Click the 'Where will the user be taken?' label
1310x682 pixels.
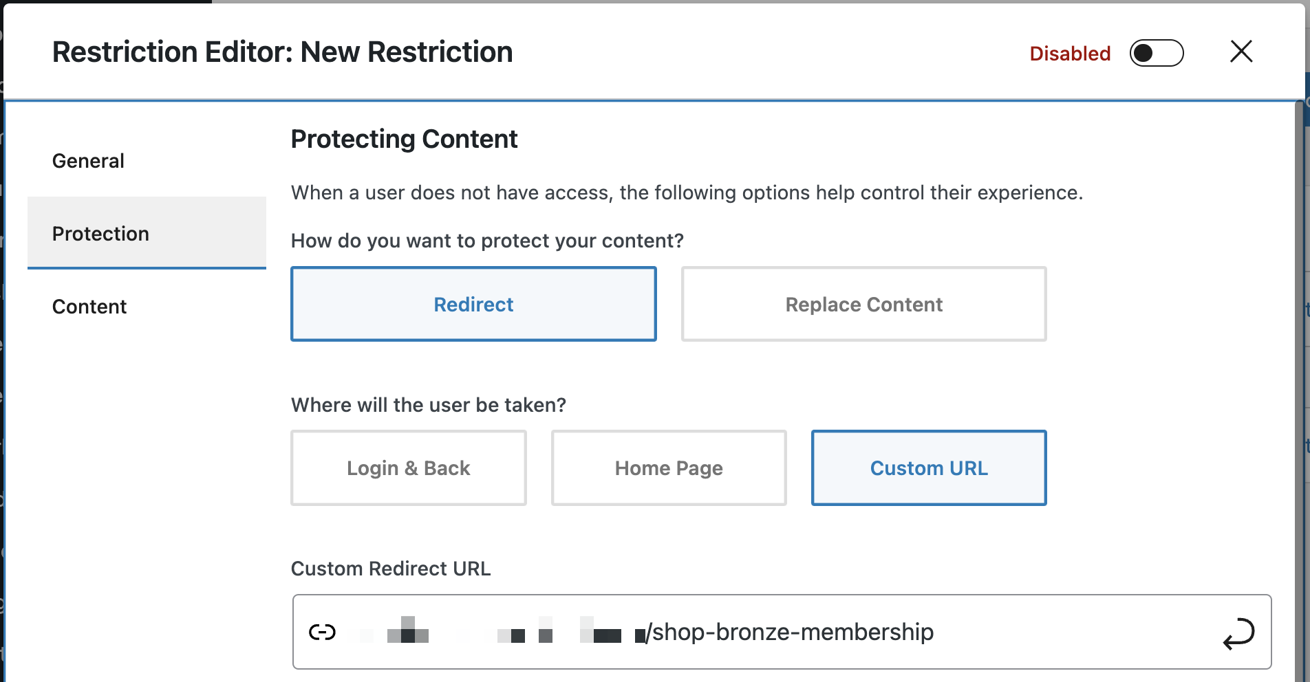click(428, 405)
